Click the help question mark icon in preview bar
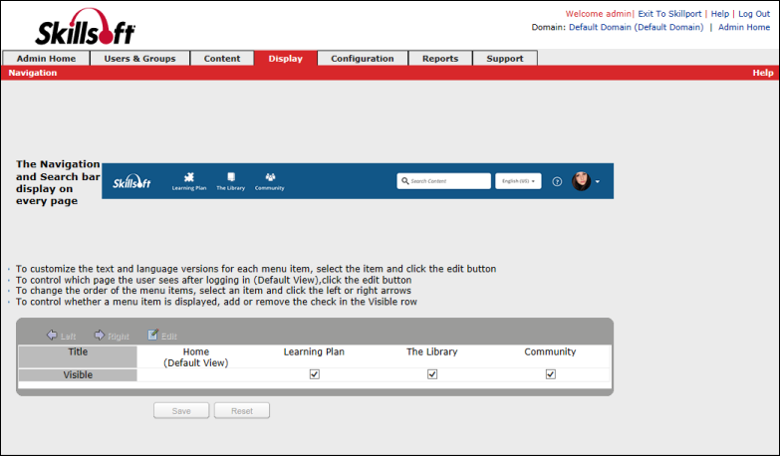 pyautogui.click(x=557, y=181)
